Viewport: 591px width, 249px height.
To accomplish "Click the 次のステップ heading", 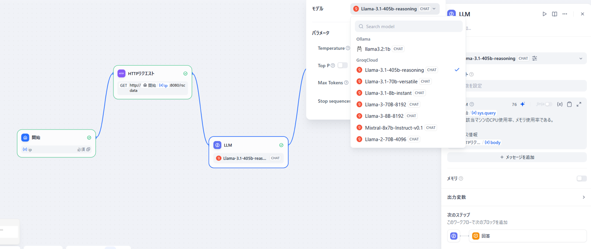I will pyautogui.click(x=459, y=215).
